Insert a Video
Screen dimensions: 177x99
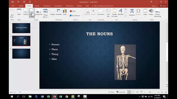pos(145,13)
